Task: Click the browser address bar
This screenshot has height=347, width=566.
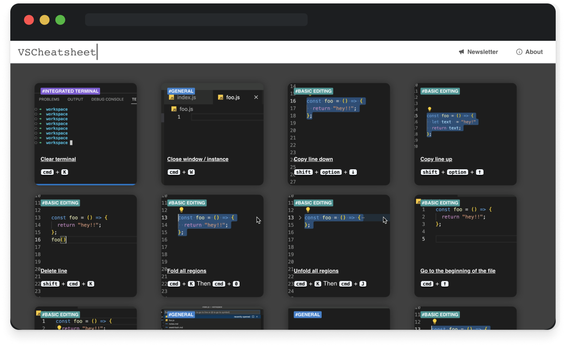Action: pyautogui.click(x=196, y=20)
